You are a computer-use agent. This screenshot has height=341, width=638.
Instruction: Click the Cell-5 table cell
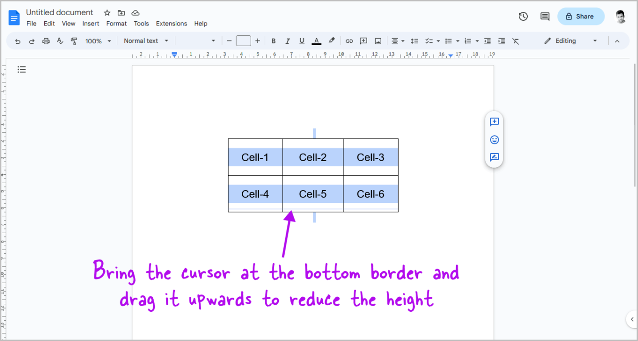tap(313, 194)
